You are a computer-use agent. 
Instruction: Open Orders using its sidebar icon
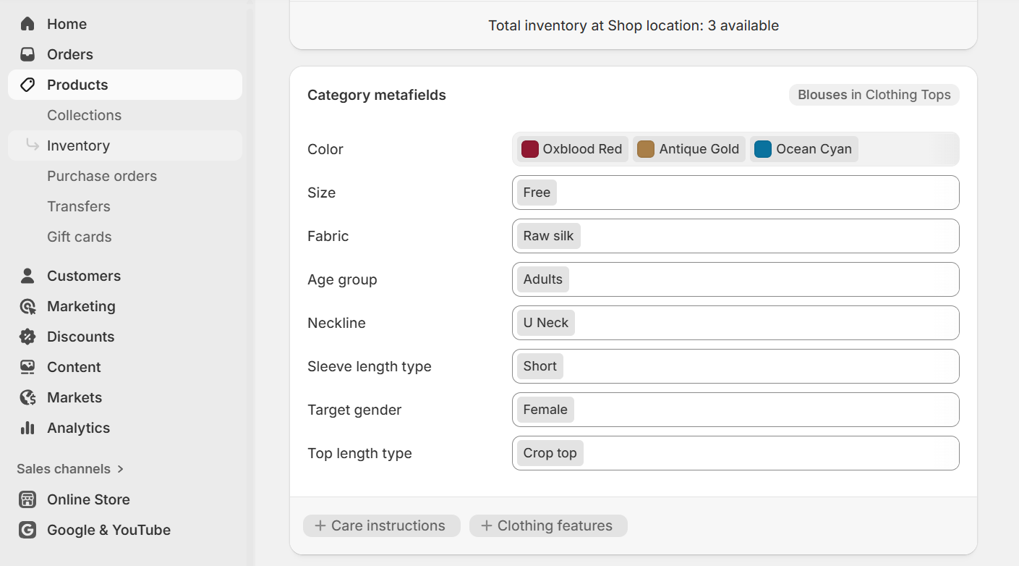(x=27, y=54)
